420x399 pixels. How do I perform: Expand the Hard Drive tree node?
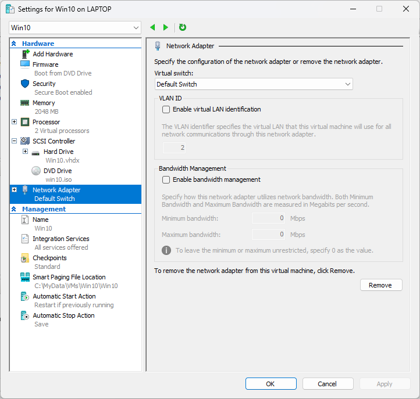point(25,152)
